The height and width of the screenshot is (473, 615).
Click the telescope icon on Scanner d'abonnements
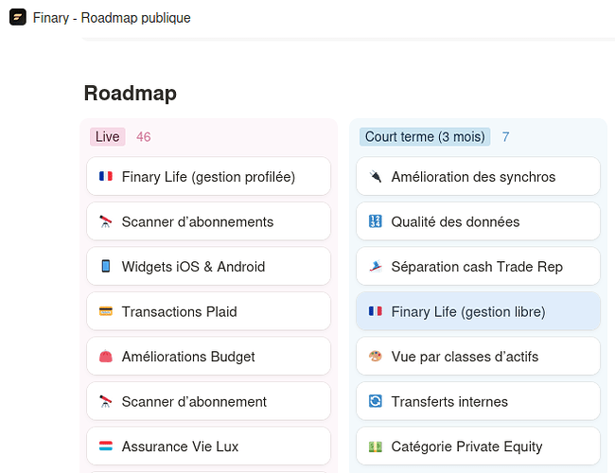coord(105,222)
